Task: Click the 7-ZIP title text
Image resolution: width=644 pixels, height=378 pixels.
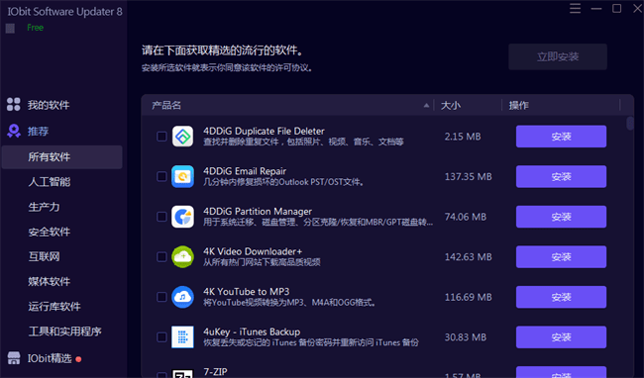Action: coord(215,372)
